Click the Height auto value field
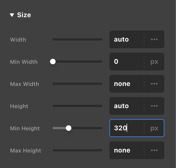176x168 pixels. [126, 106]
